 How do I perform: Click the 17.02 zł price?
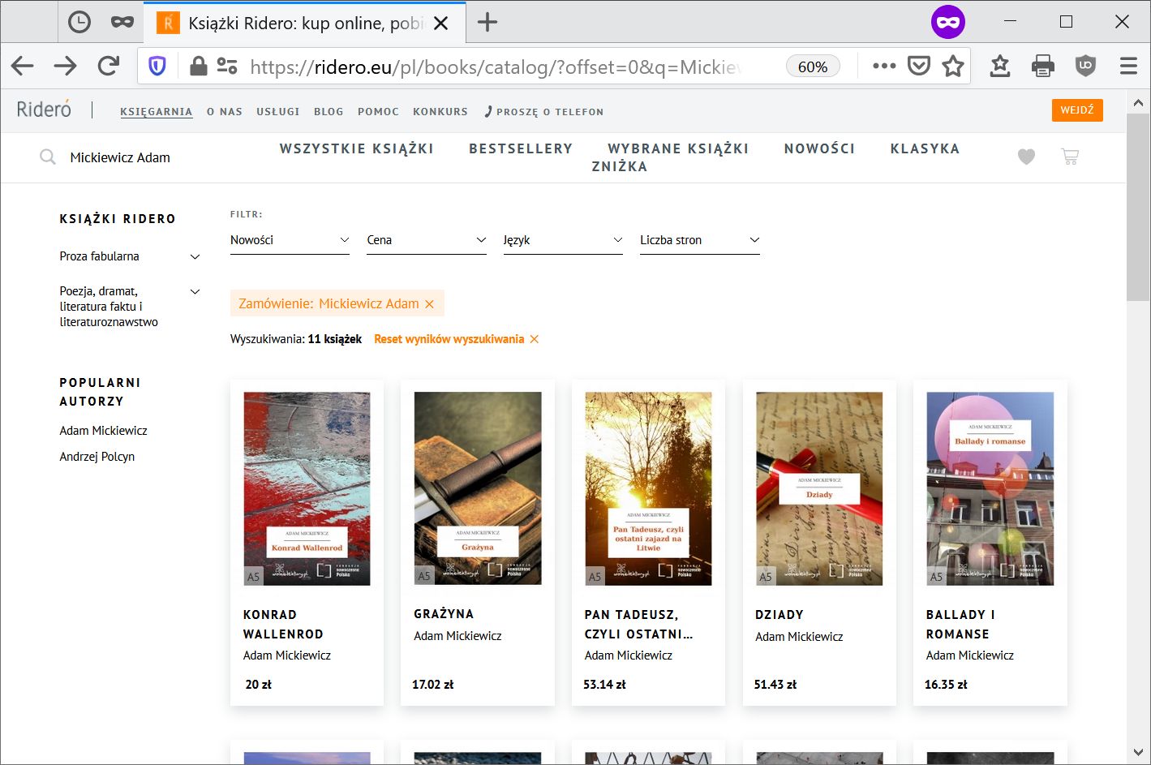point(433,685)
